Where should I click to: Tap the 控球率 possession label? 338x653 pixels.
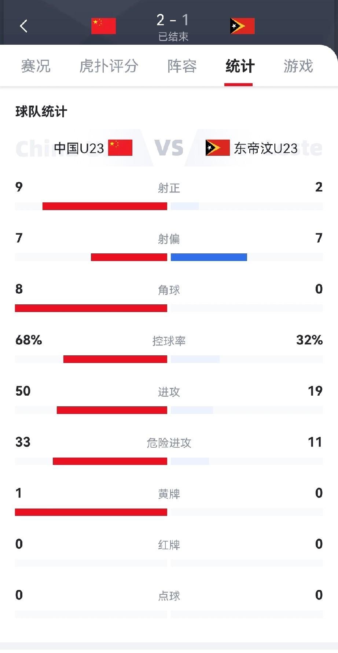click(169, 341)
